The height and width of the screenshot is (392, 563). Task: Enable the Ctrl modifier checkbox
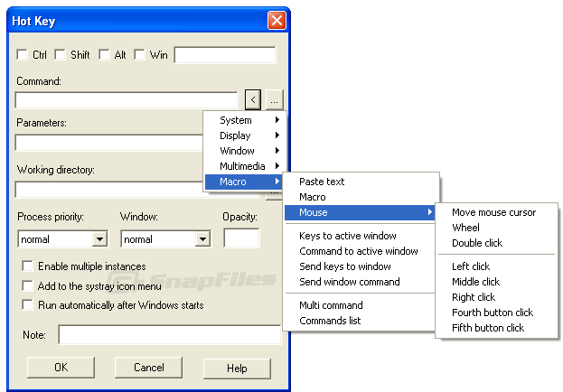tap(23, 55)
